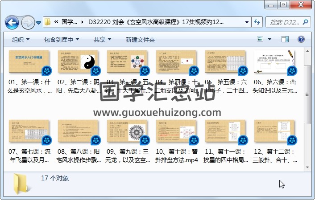Click the help question mark icon

coord(301,40)
